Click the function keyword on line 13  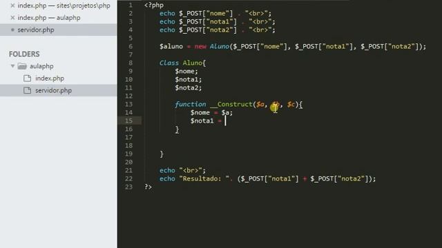[x=191, y=104]
